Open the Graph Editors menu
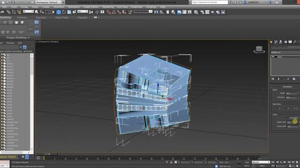 pos(91,7)
